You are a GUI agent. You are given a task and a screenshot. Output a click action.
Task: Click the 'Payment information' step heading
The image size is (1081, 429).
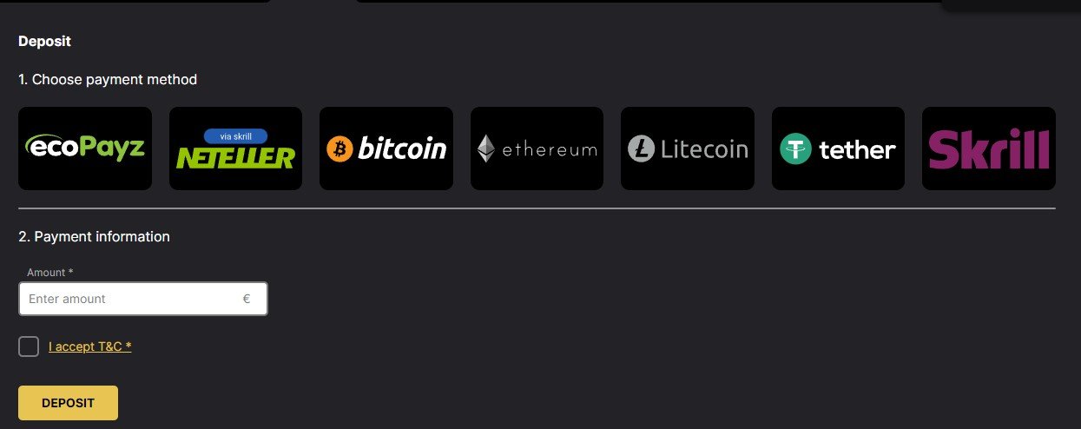(94, 236)
